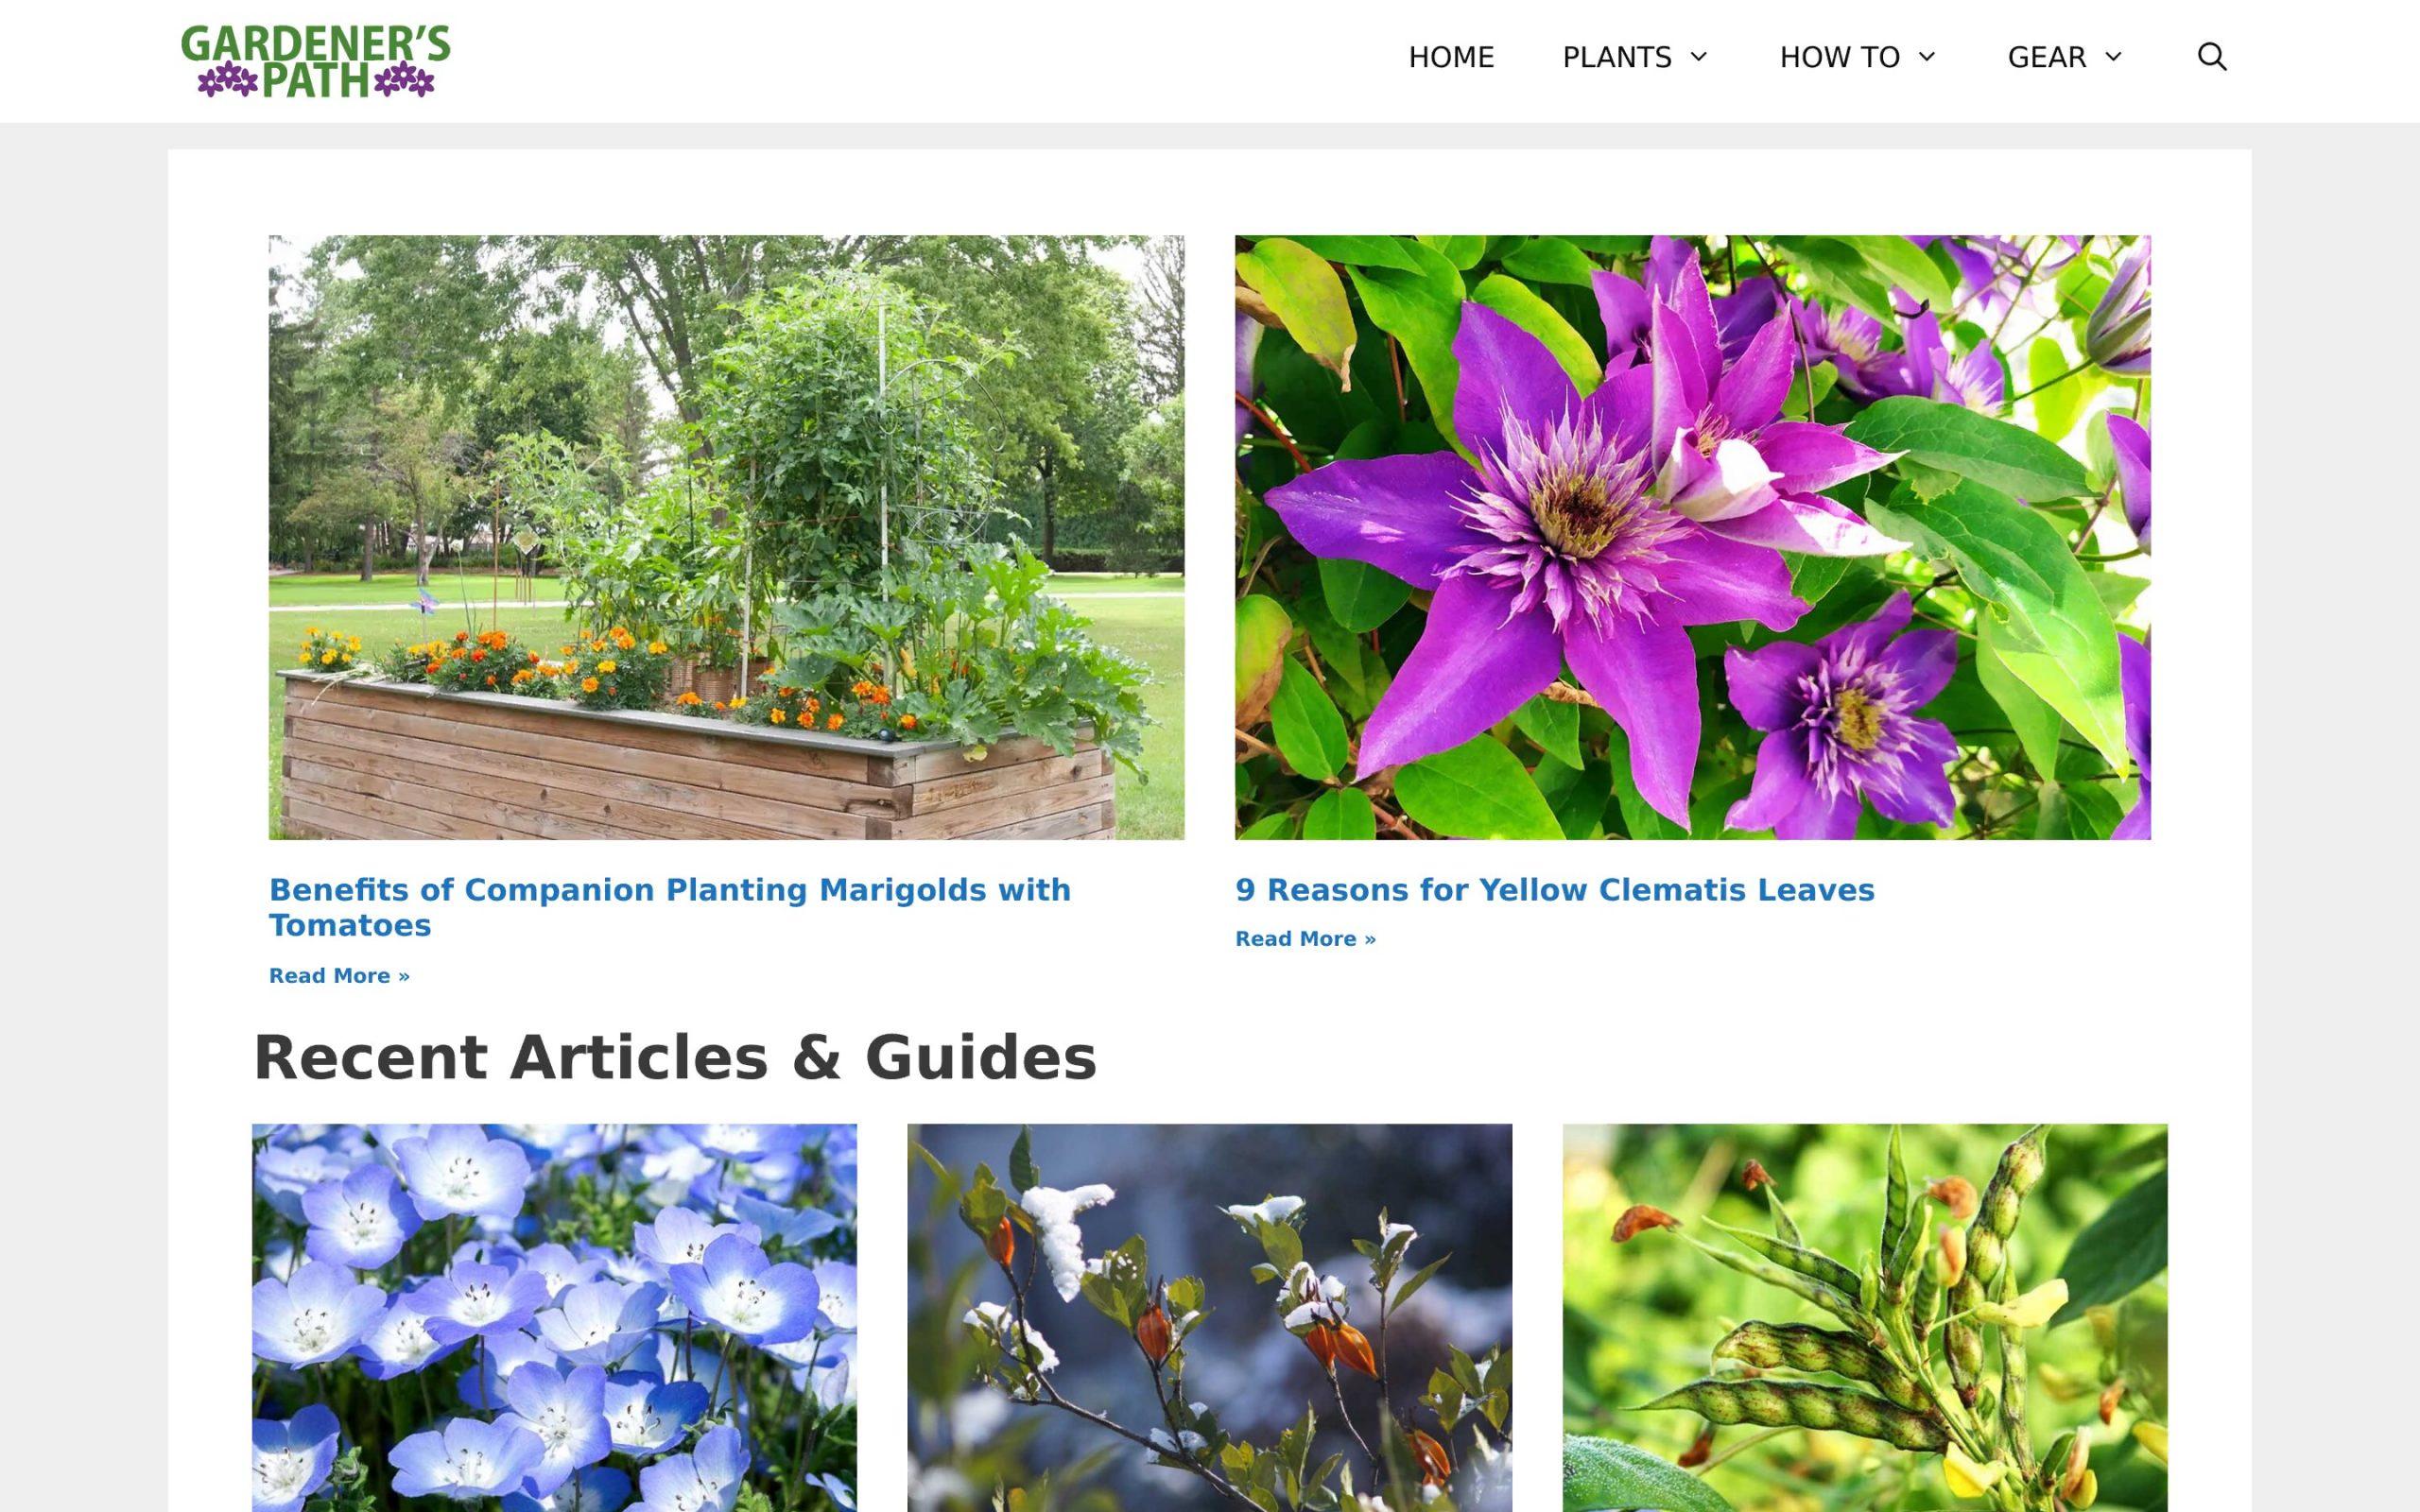Expand the How To menu chevron
Viewport: 2420px width, 1512px height.
tap(1927, 57)
